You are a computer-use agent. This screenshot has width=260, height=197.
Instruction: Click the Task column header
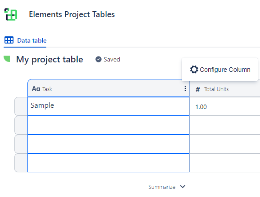tap(108, 88)
